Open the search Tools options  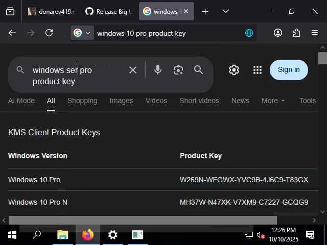click(x=308, y=101)
